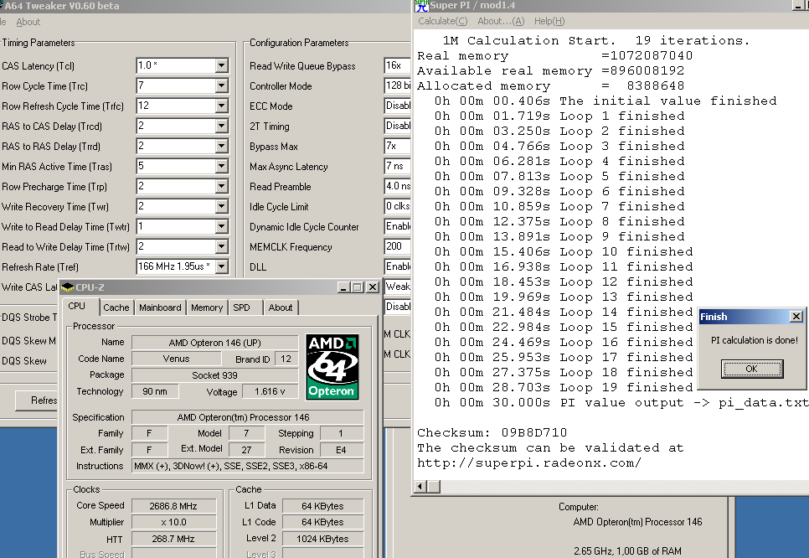Minimize the Super PI window

(x=799, y=6)
